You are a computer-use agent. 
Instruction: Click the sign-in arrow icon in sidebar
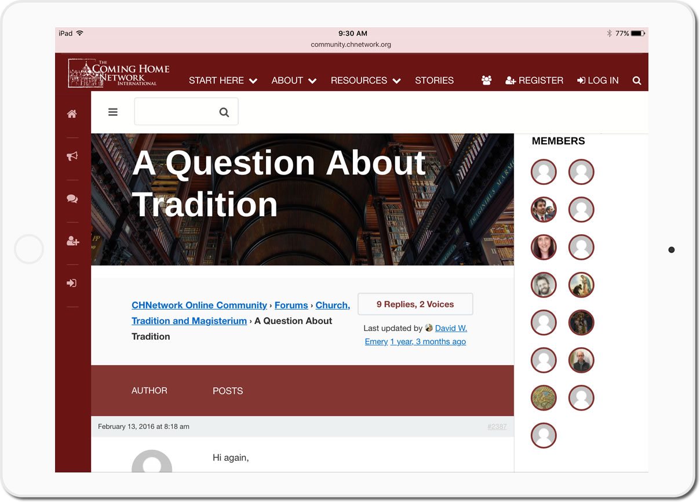tap(72, 283)
